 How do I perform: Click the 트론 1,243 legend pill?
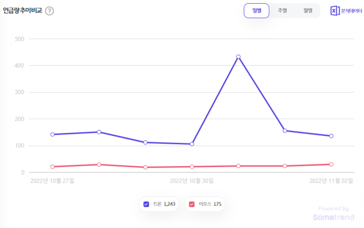[159, 204]
